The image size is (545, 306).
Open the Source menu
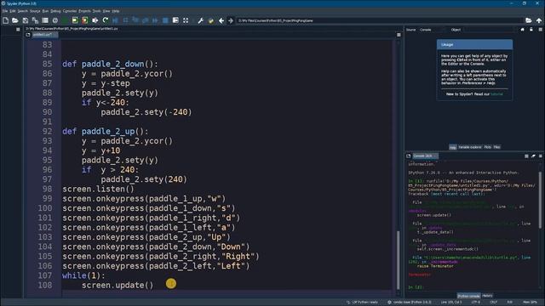tap(35, 11)
